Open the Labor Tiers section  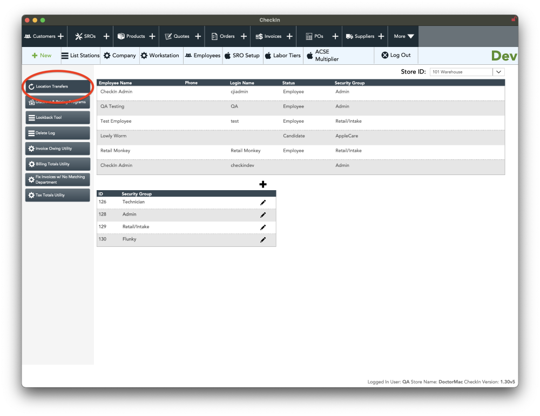(282, 56)
